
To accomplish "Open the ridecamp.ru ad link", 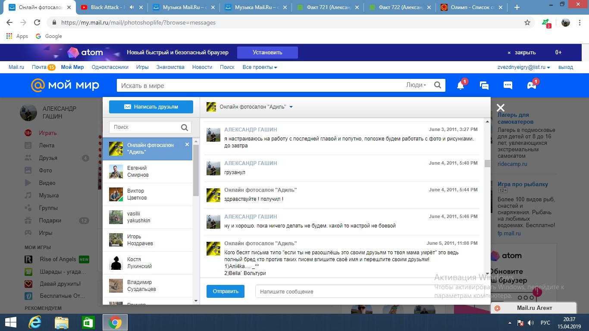I will click(x=512, y=164).
